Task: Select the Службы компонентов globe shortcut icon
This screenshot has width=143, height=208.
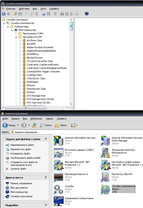Action: [x=106, y=189]
